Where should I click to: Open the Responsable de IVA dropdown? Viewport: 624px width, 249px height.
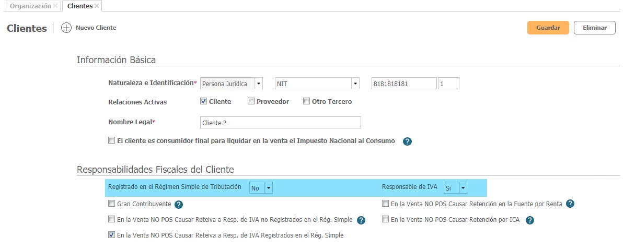tap(463, 188)
